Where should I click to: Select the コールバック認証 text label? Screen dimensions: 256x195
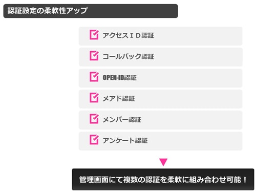(129, 56)
